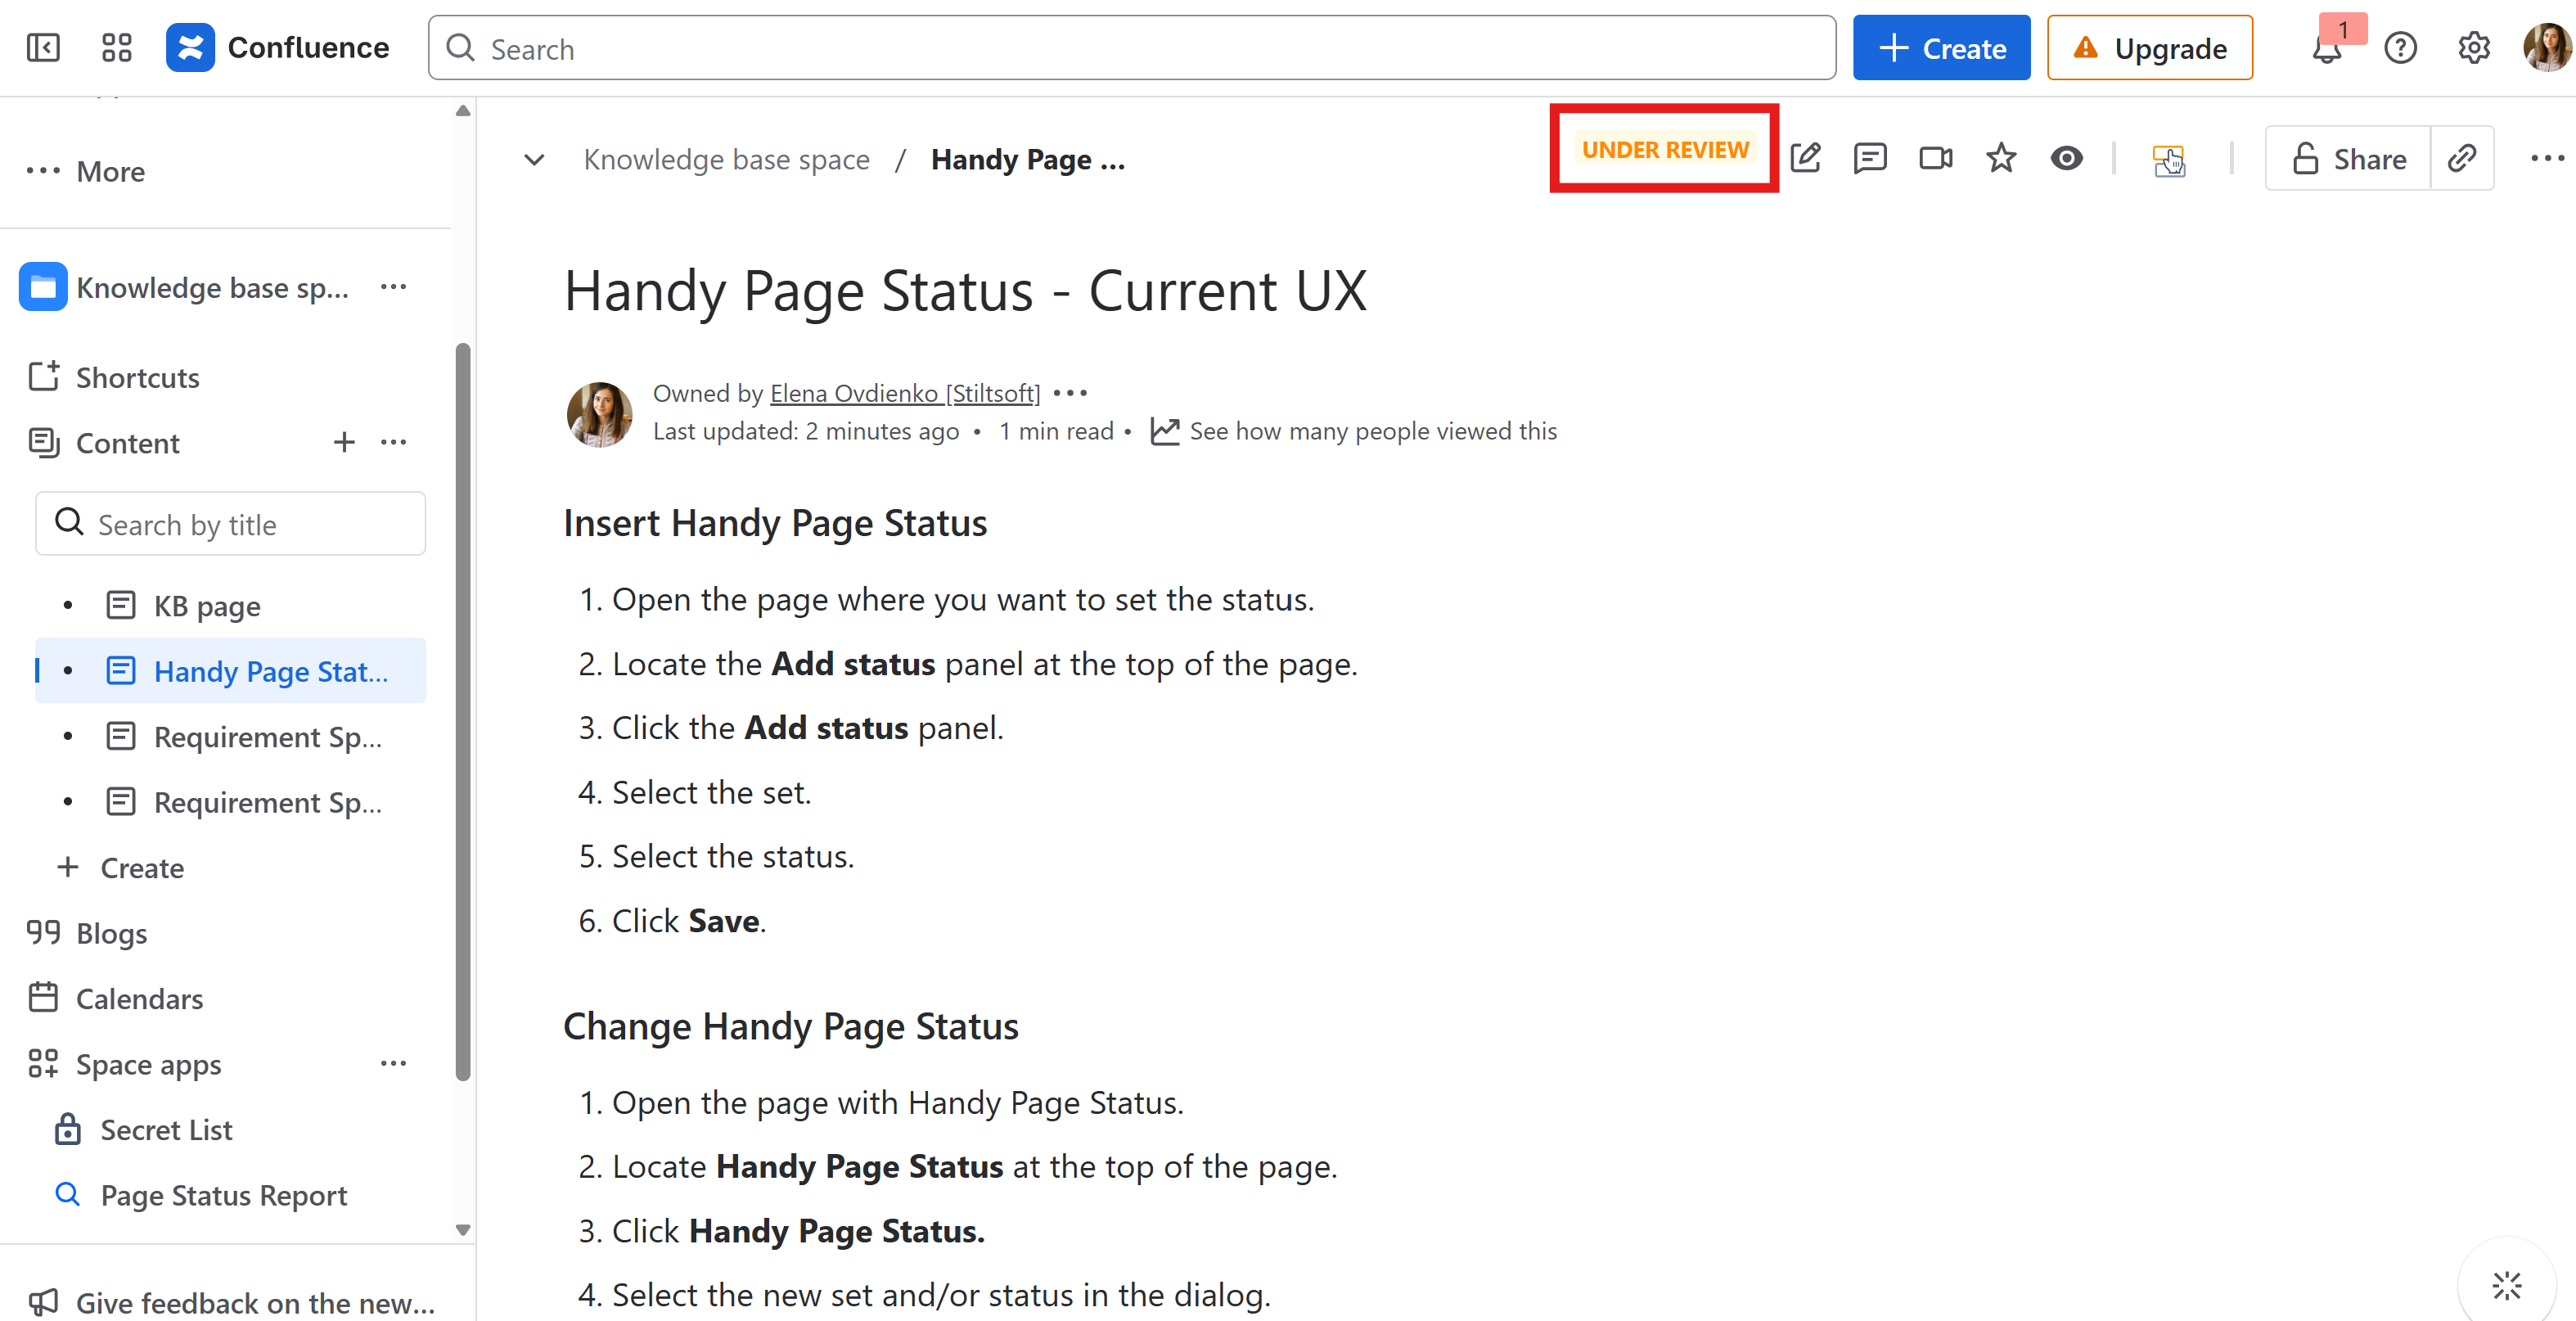The width and height of the screenshot is (2576, 1321).
Task: Click the UNDER REVIEW status label
Action: 1665,149
